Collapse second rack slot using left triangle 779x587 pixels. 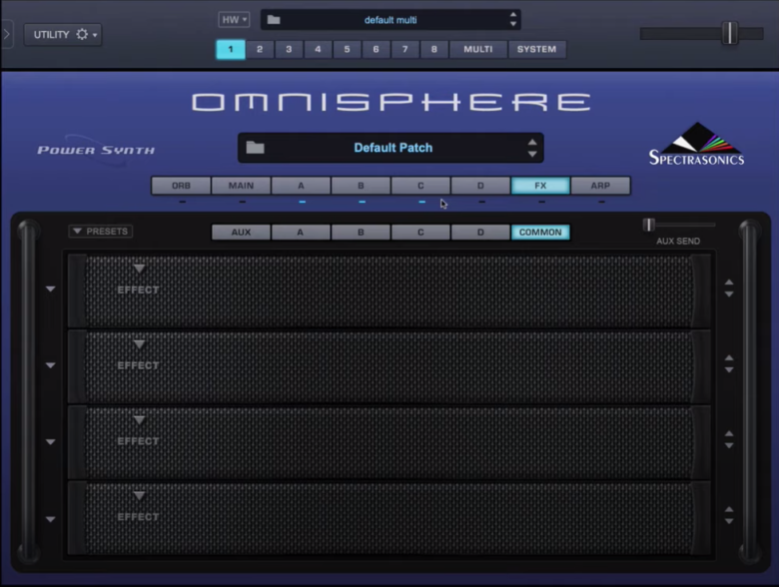pos(50,365)
